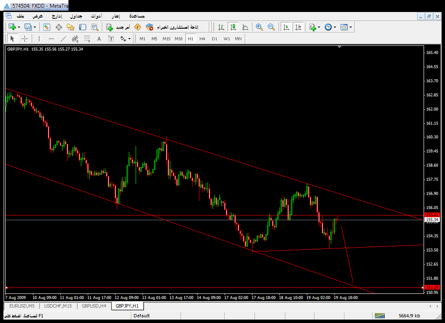
Task: Switch to the EURUSD,M5 chart tab
Action: click(21, 306)
